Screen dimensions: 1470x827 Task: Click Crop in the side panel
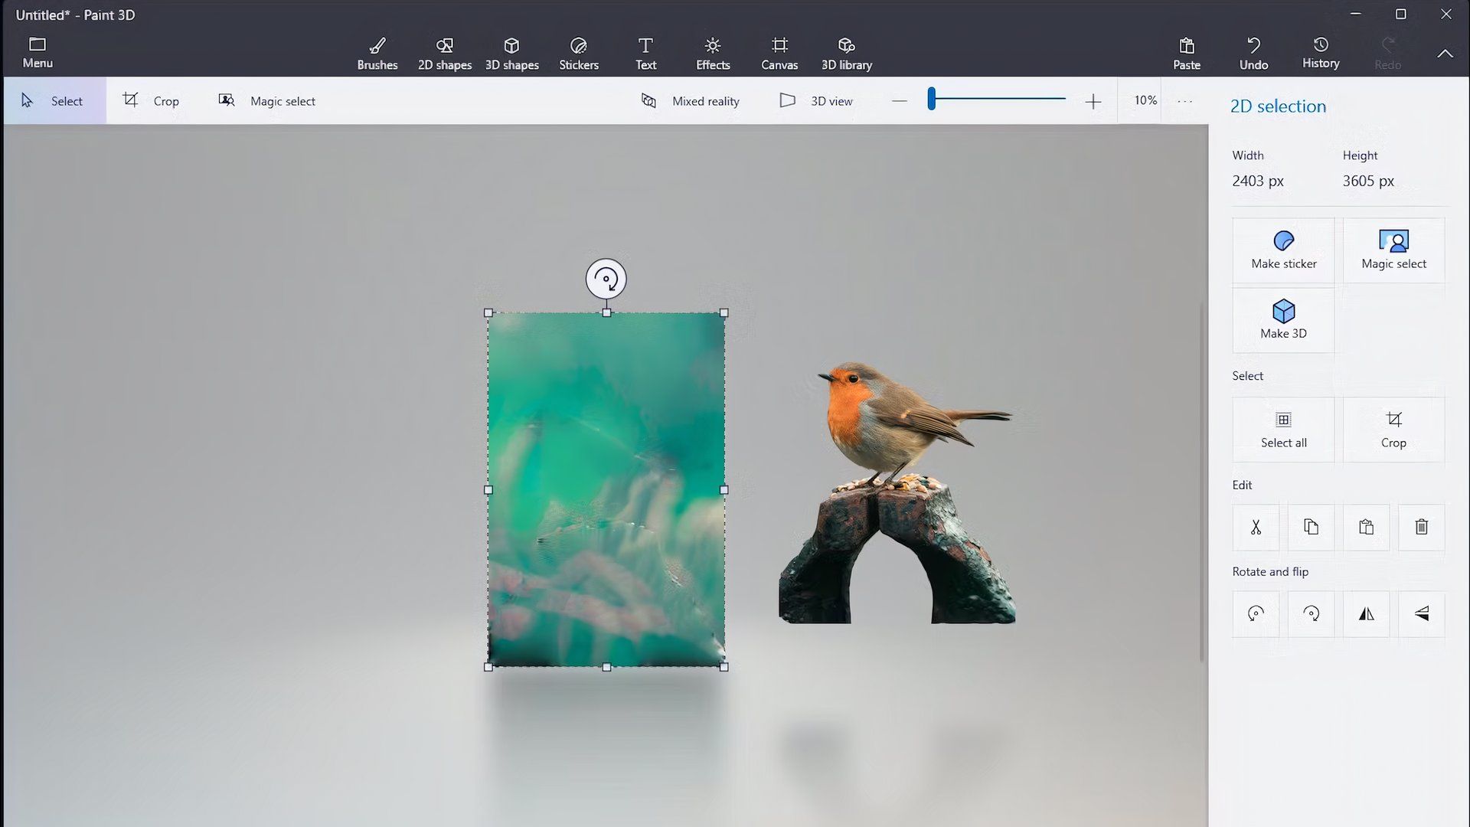pos(1394,430)
